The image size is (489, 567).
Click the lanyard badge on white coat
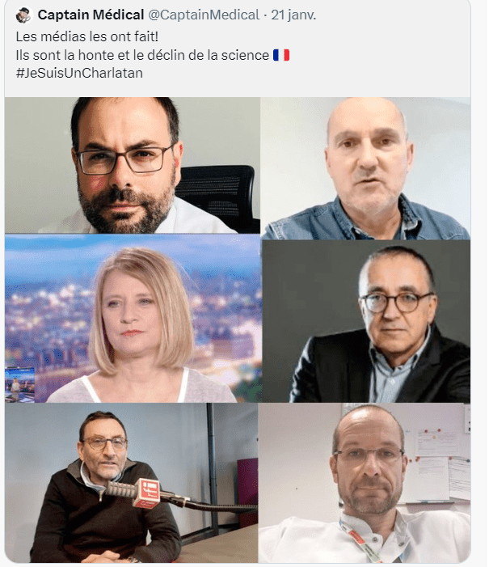click(x=357, y=538)
